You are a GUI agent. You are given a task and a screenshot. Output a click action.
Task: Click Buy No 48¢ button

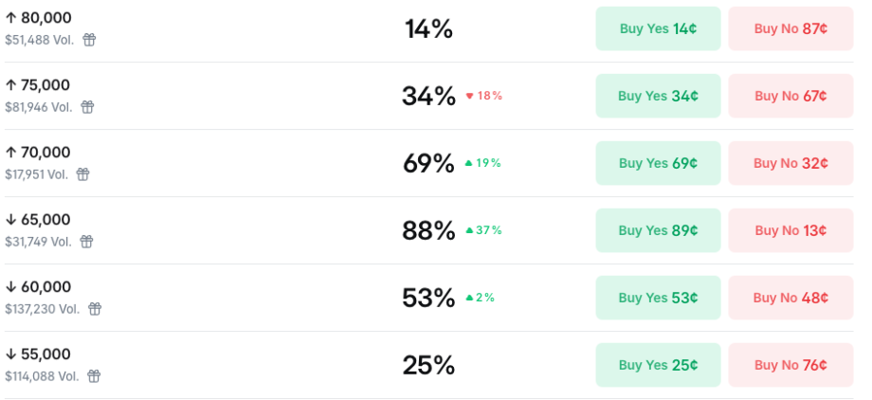pos(790,298)
